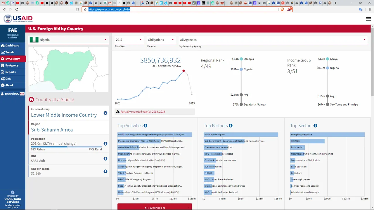Click the Google Translate extension icon
Image resolution: width=374 pixels, height=210 pixels.
pos(361,9)
